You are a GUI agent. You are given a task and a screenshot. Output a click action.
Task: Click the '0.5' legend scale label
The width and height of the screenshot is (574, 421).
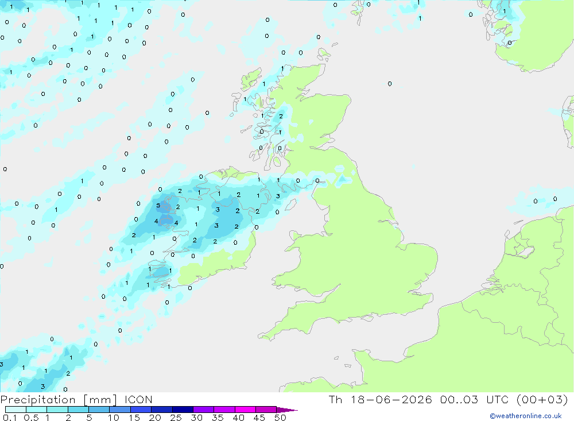pos(31,418)
